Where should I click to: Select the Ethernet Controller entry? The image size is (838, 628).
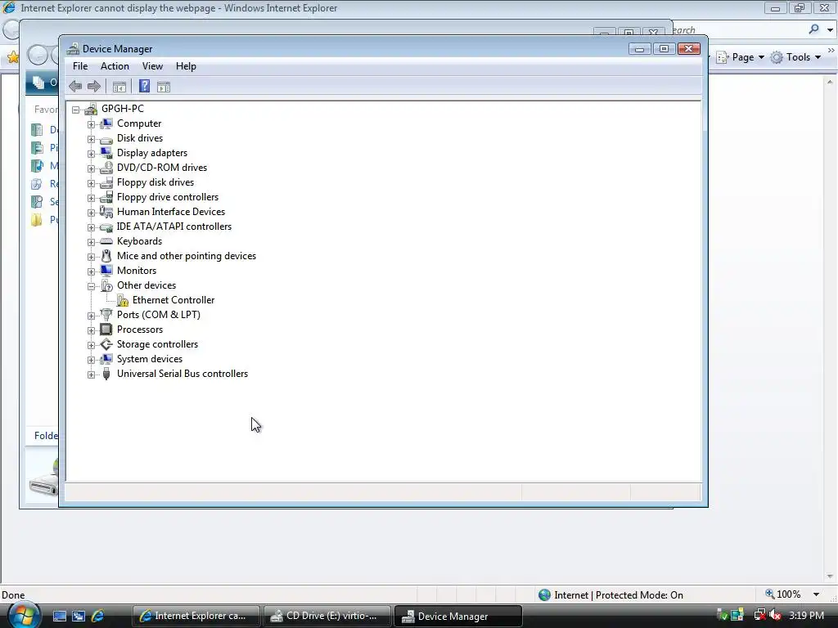pos(173,300)
